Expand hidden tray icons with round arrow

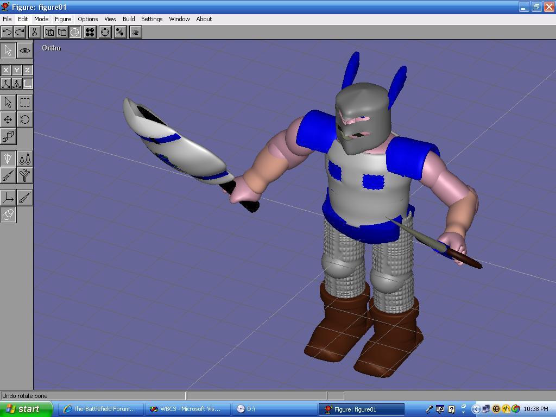coord(476,409)
